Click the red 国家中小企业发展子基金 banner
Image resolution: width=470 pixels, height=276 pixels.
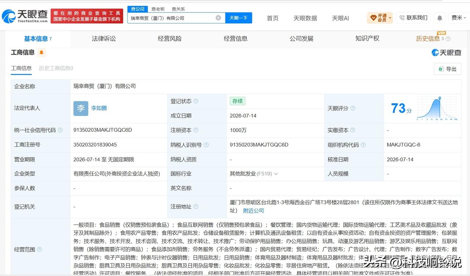click(87, 16)
